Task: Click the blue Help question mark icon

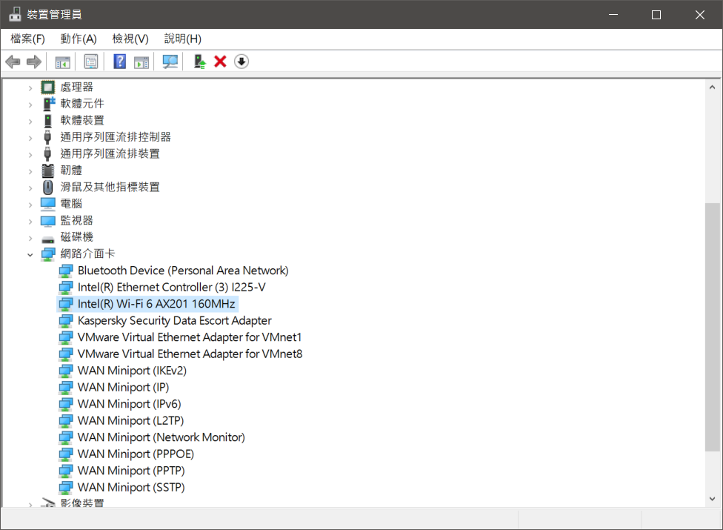Action: pos(120,62)
